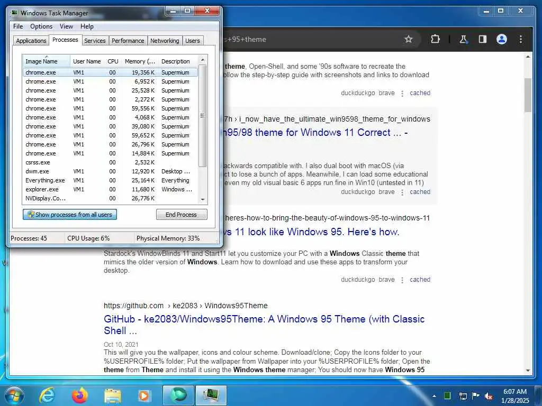542x406 pixels.
Task: Click the Physical Memory: 33% status entry
Action: [x=168, y=238]
